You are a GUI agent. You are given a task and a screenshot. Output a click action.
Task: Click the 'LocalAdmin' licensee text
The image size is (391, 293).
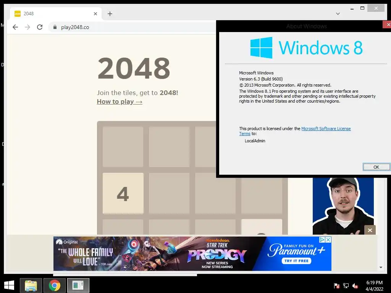click(x=255, y=141)
